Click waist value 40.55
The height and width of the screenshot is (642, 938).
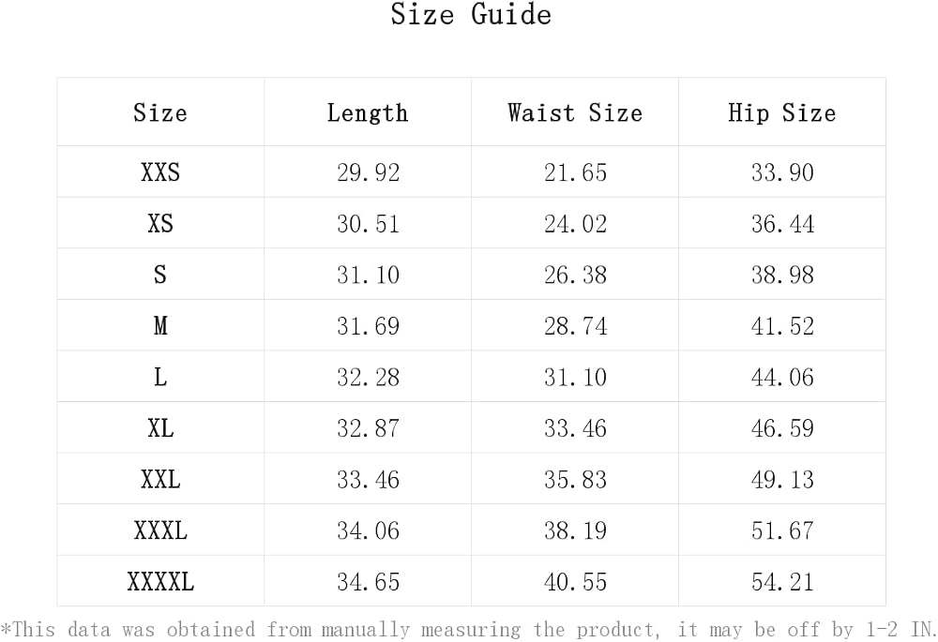point(576,582)
